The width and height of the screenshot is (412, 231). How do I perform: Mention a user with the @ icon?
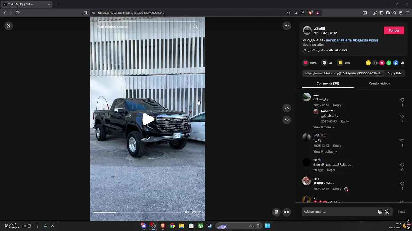pos(380,212)
